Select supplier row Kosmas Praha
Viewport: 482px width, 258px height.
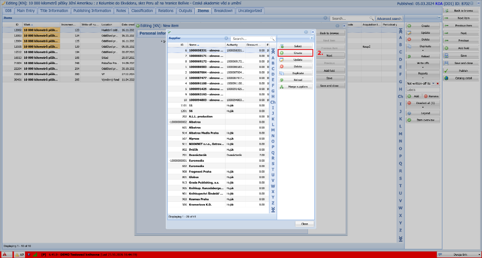(x=218, y=199)
